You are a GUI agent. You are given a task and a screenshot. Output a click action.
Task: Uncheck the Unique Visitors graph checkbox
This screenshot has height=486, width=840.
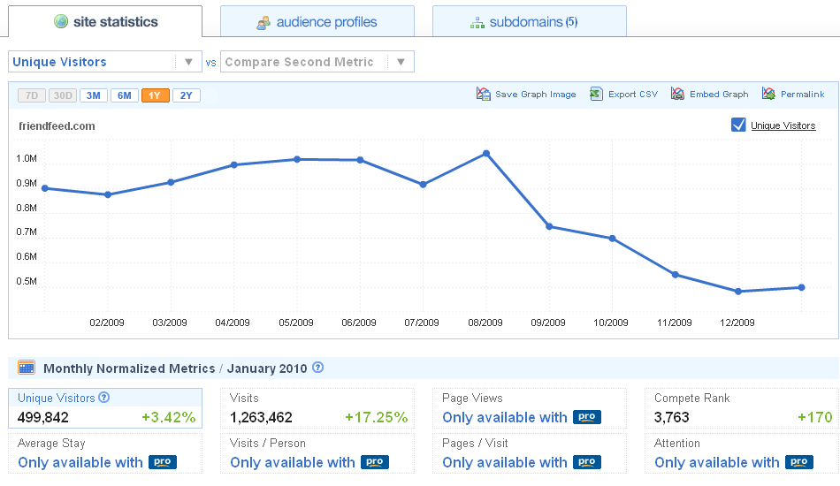pyautogui.click(x=738, y=125)
